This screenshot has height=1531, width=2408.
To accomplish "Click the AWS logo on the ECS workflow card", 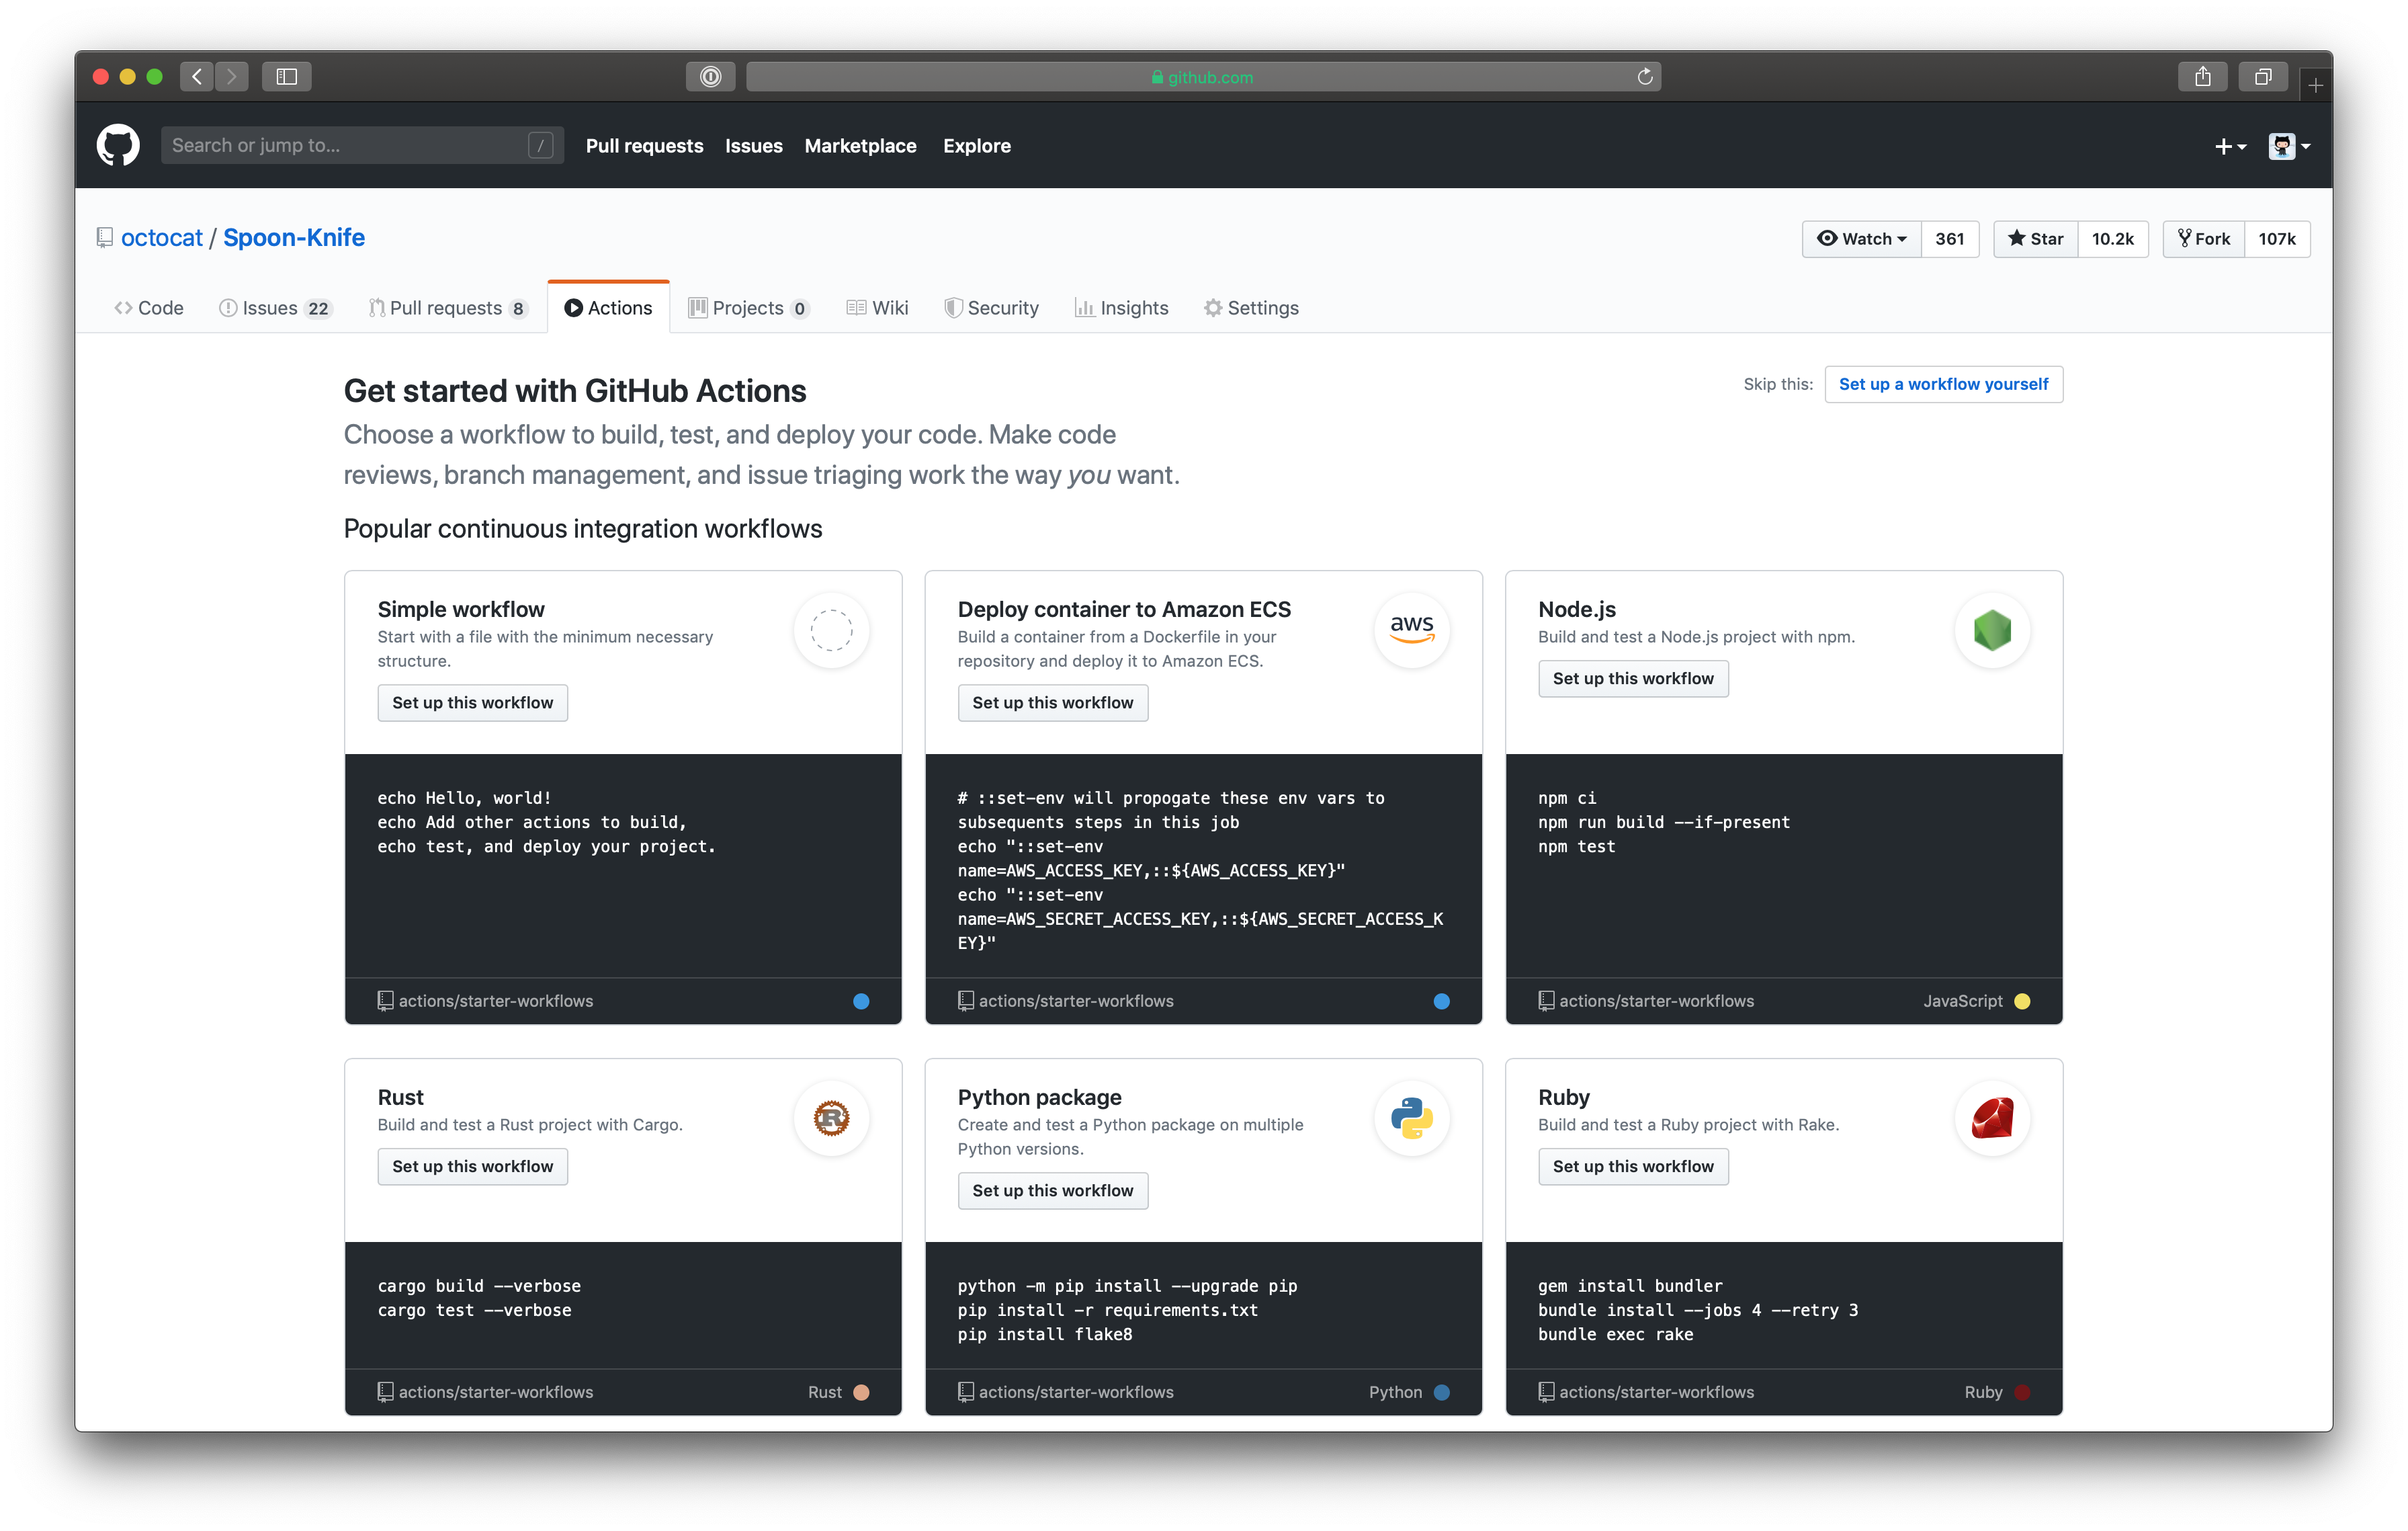I will [1412, 630].
